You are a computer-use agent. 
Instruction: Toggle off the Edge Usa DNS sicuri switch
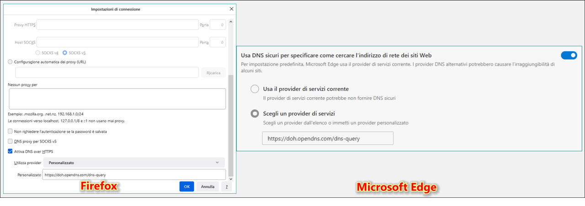569,55
